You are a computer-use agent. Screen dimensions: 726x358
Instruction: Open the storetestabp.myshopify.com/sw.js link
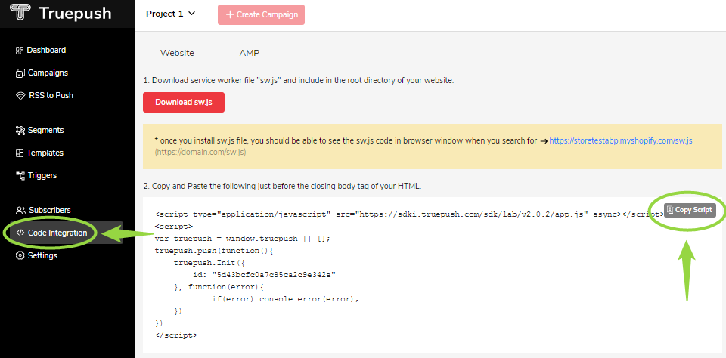coord(621,140)
